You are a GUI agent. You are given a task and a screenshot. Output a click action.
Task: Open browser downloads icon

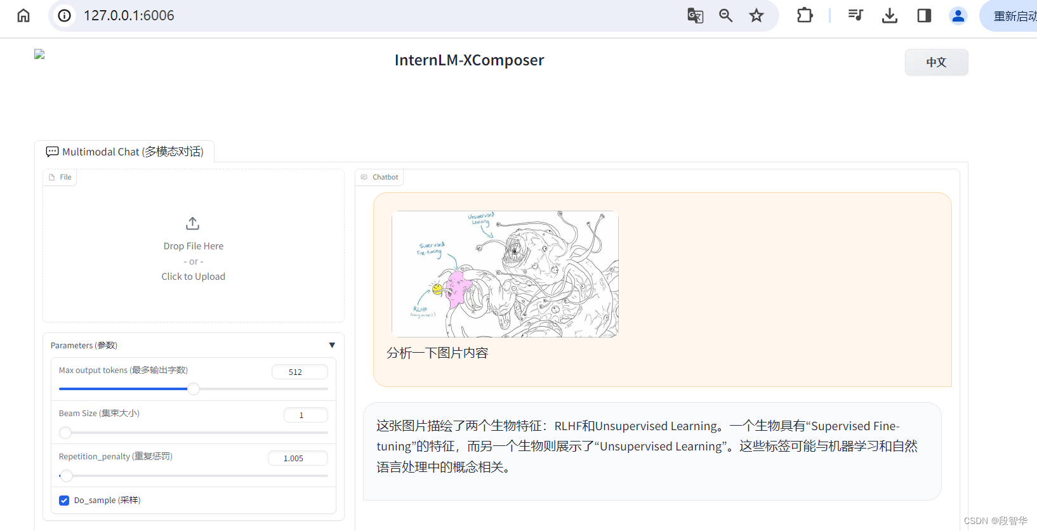[890, 15]
